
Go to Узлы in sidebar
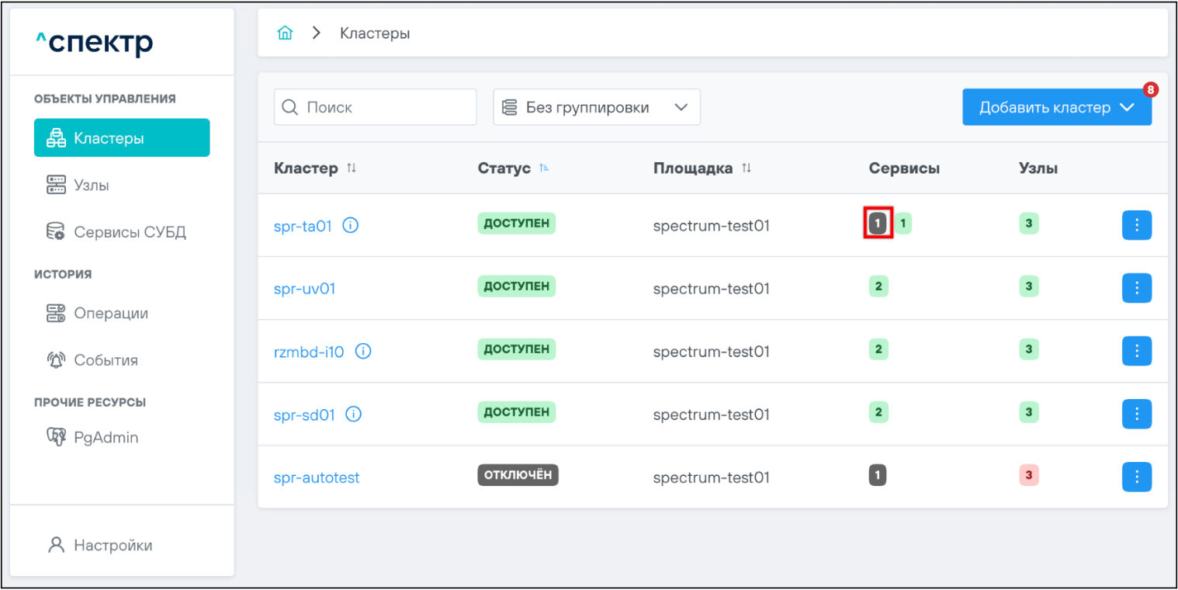point(91,186)
